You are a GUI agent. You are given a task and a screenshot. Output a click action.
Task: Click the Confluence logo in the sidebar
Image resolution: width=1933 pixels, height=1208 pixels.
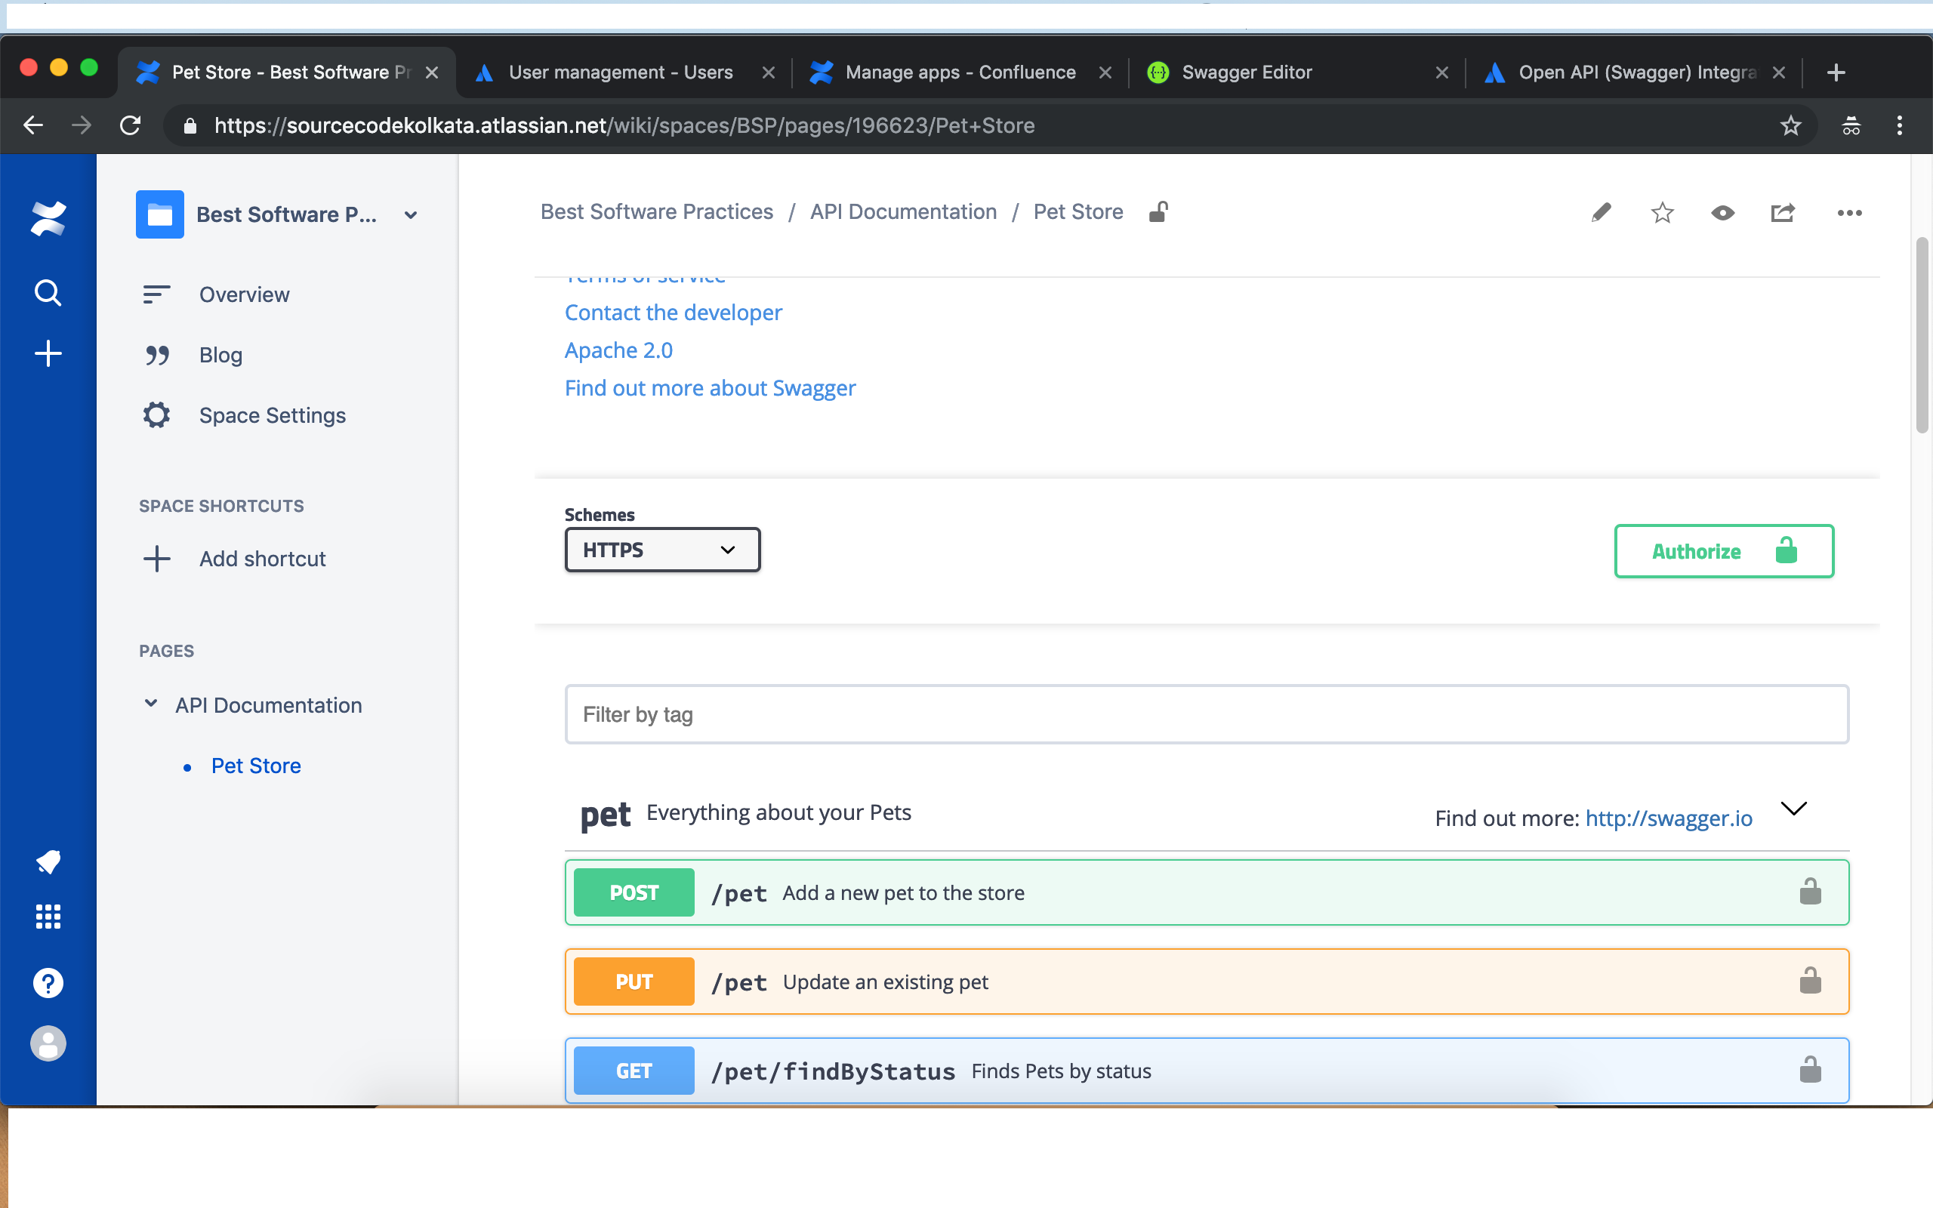click(x=47, y=217)
